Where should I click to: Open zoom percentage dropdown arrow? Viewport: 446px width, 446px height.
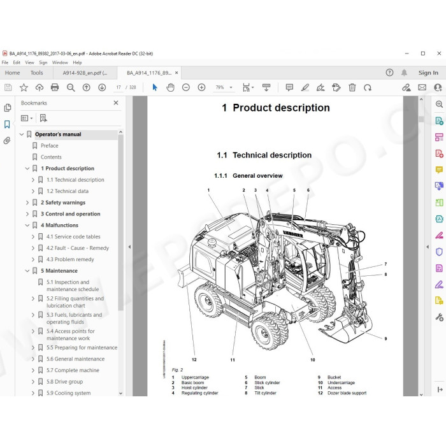tap(231, 87)
